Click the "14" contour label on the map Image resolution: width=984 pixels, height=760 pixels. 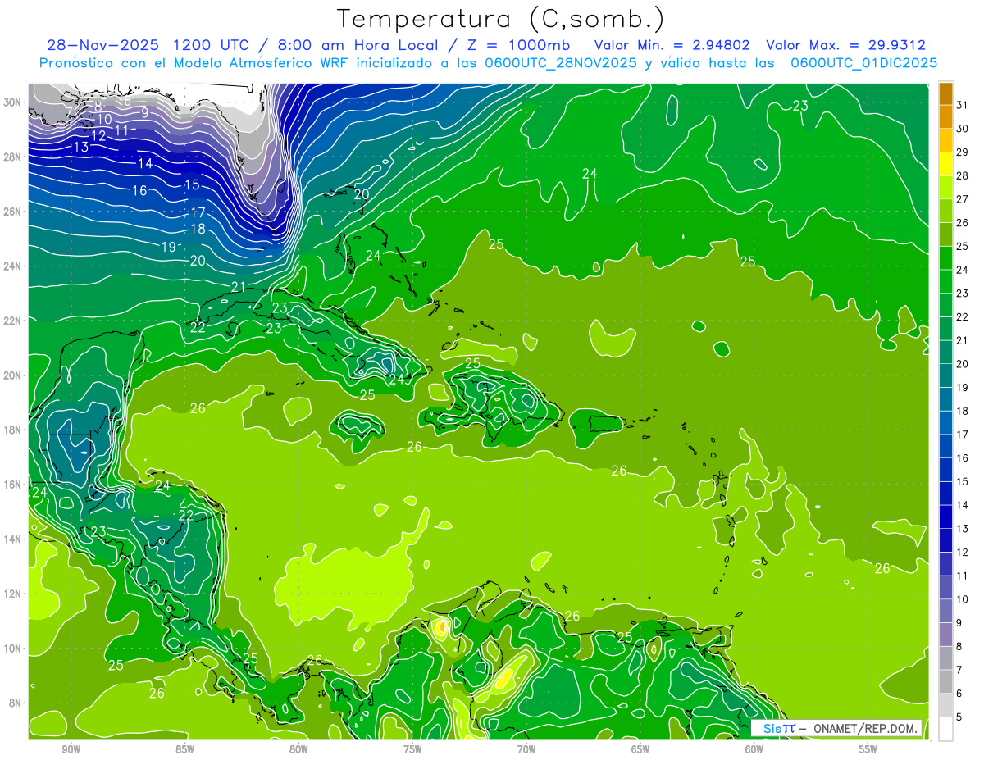click(x=144, y=163)
